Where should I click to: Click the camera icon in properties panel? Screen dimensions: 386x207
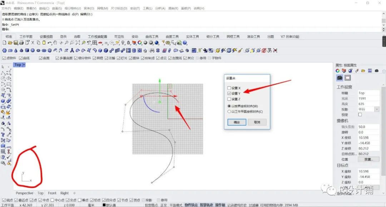[x=340, y=78]
